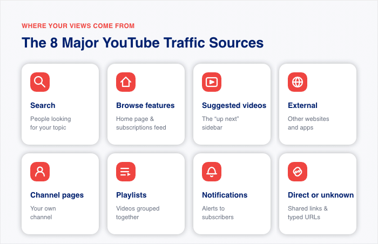Select the 'Channel pages' card title

click(x=57, y=195)
